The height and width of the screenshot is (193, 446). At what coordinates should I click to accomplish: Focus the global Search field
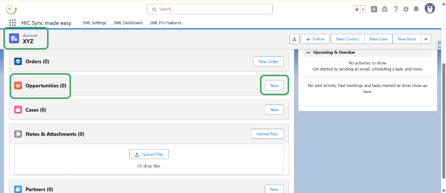(x=210, y=9)
